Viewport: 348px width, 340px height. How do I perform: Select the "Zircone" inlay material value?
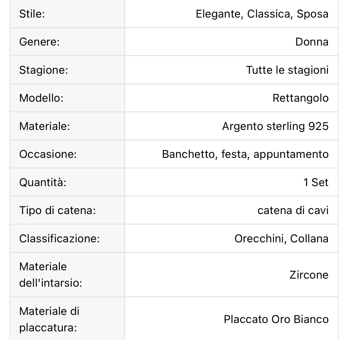pyautogui.click(x=309, y=275)
